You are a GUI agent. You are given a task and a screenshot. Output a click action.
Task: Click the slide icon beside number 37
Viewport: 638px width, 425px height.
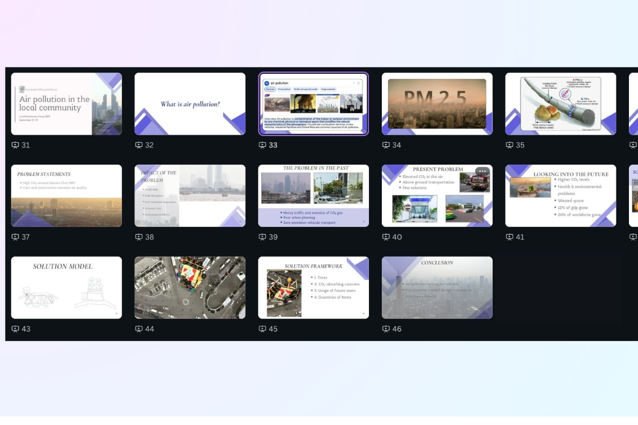[x=15, y=237]
